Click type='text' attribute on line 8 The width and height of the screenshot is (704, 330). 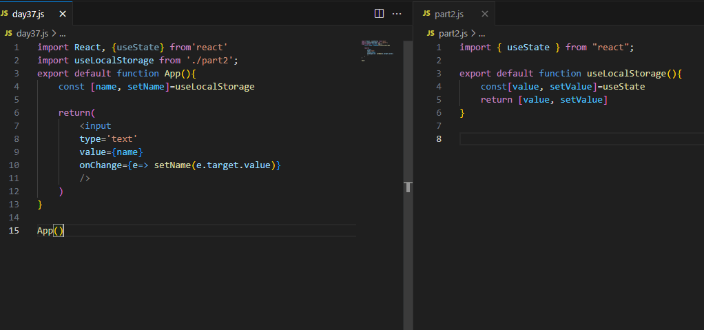click(x=109, y=139)
